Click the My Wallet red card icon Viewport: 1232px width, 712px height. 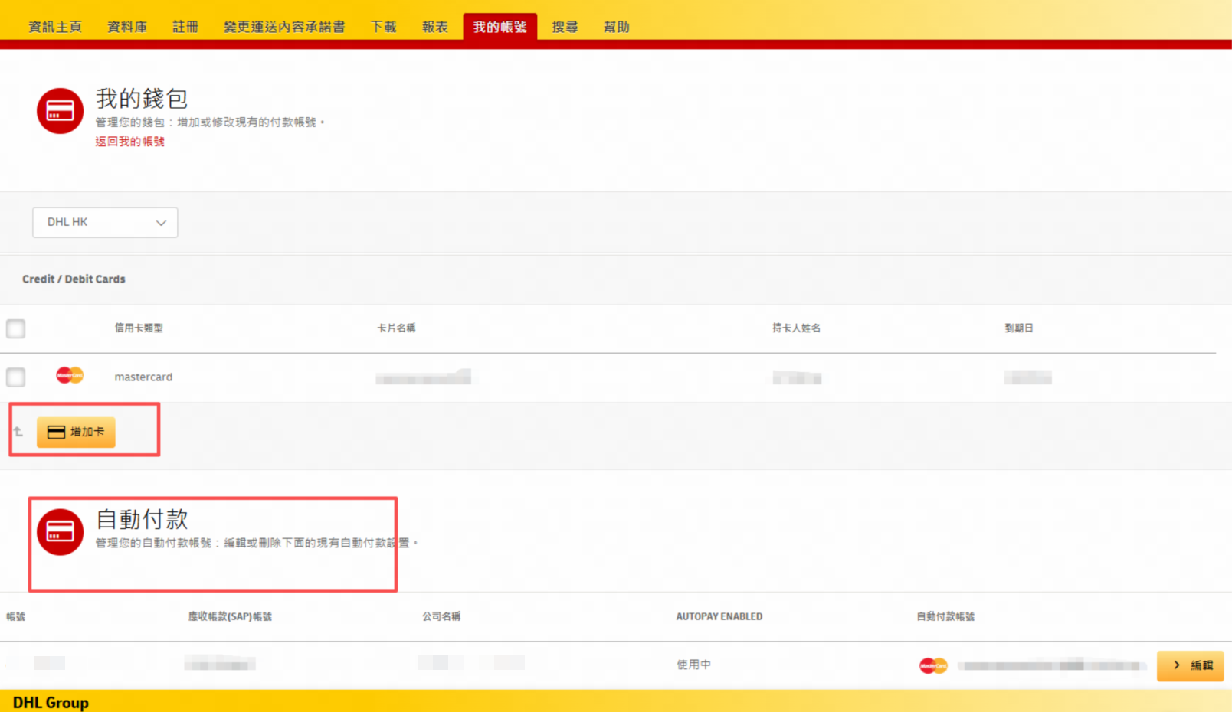(x=60, y=111)
